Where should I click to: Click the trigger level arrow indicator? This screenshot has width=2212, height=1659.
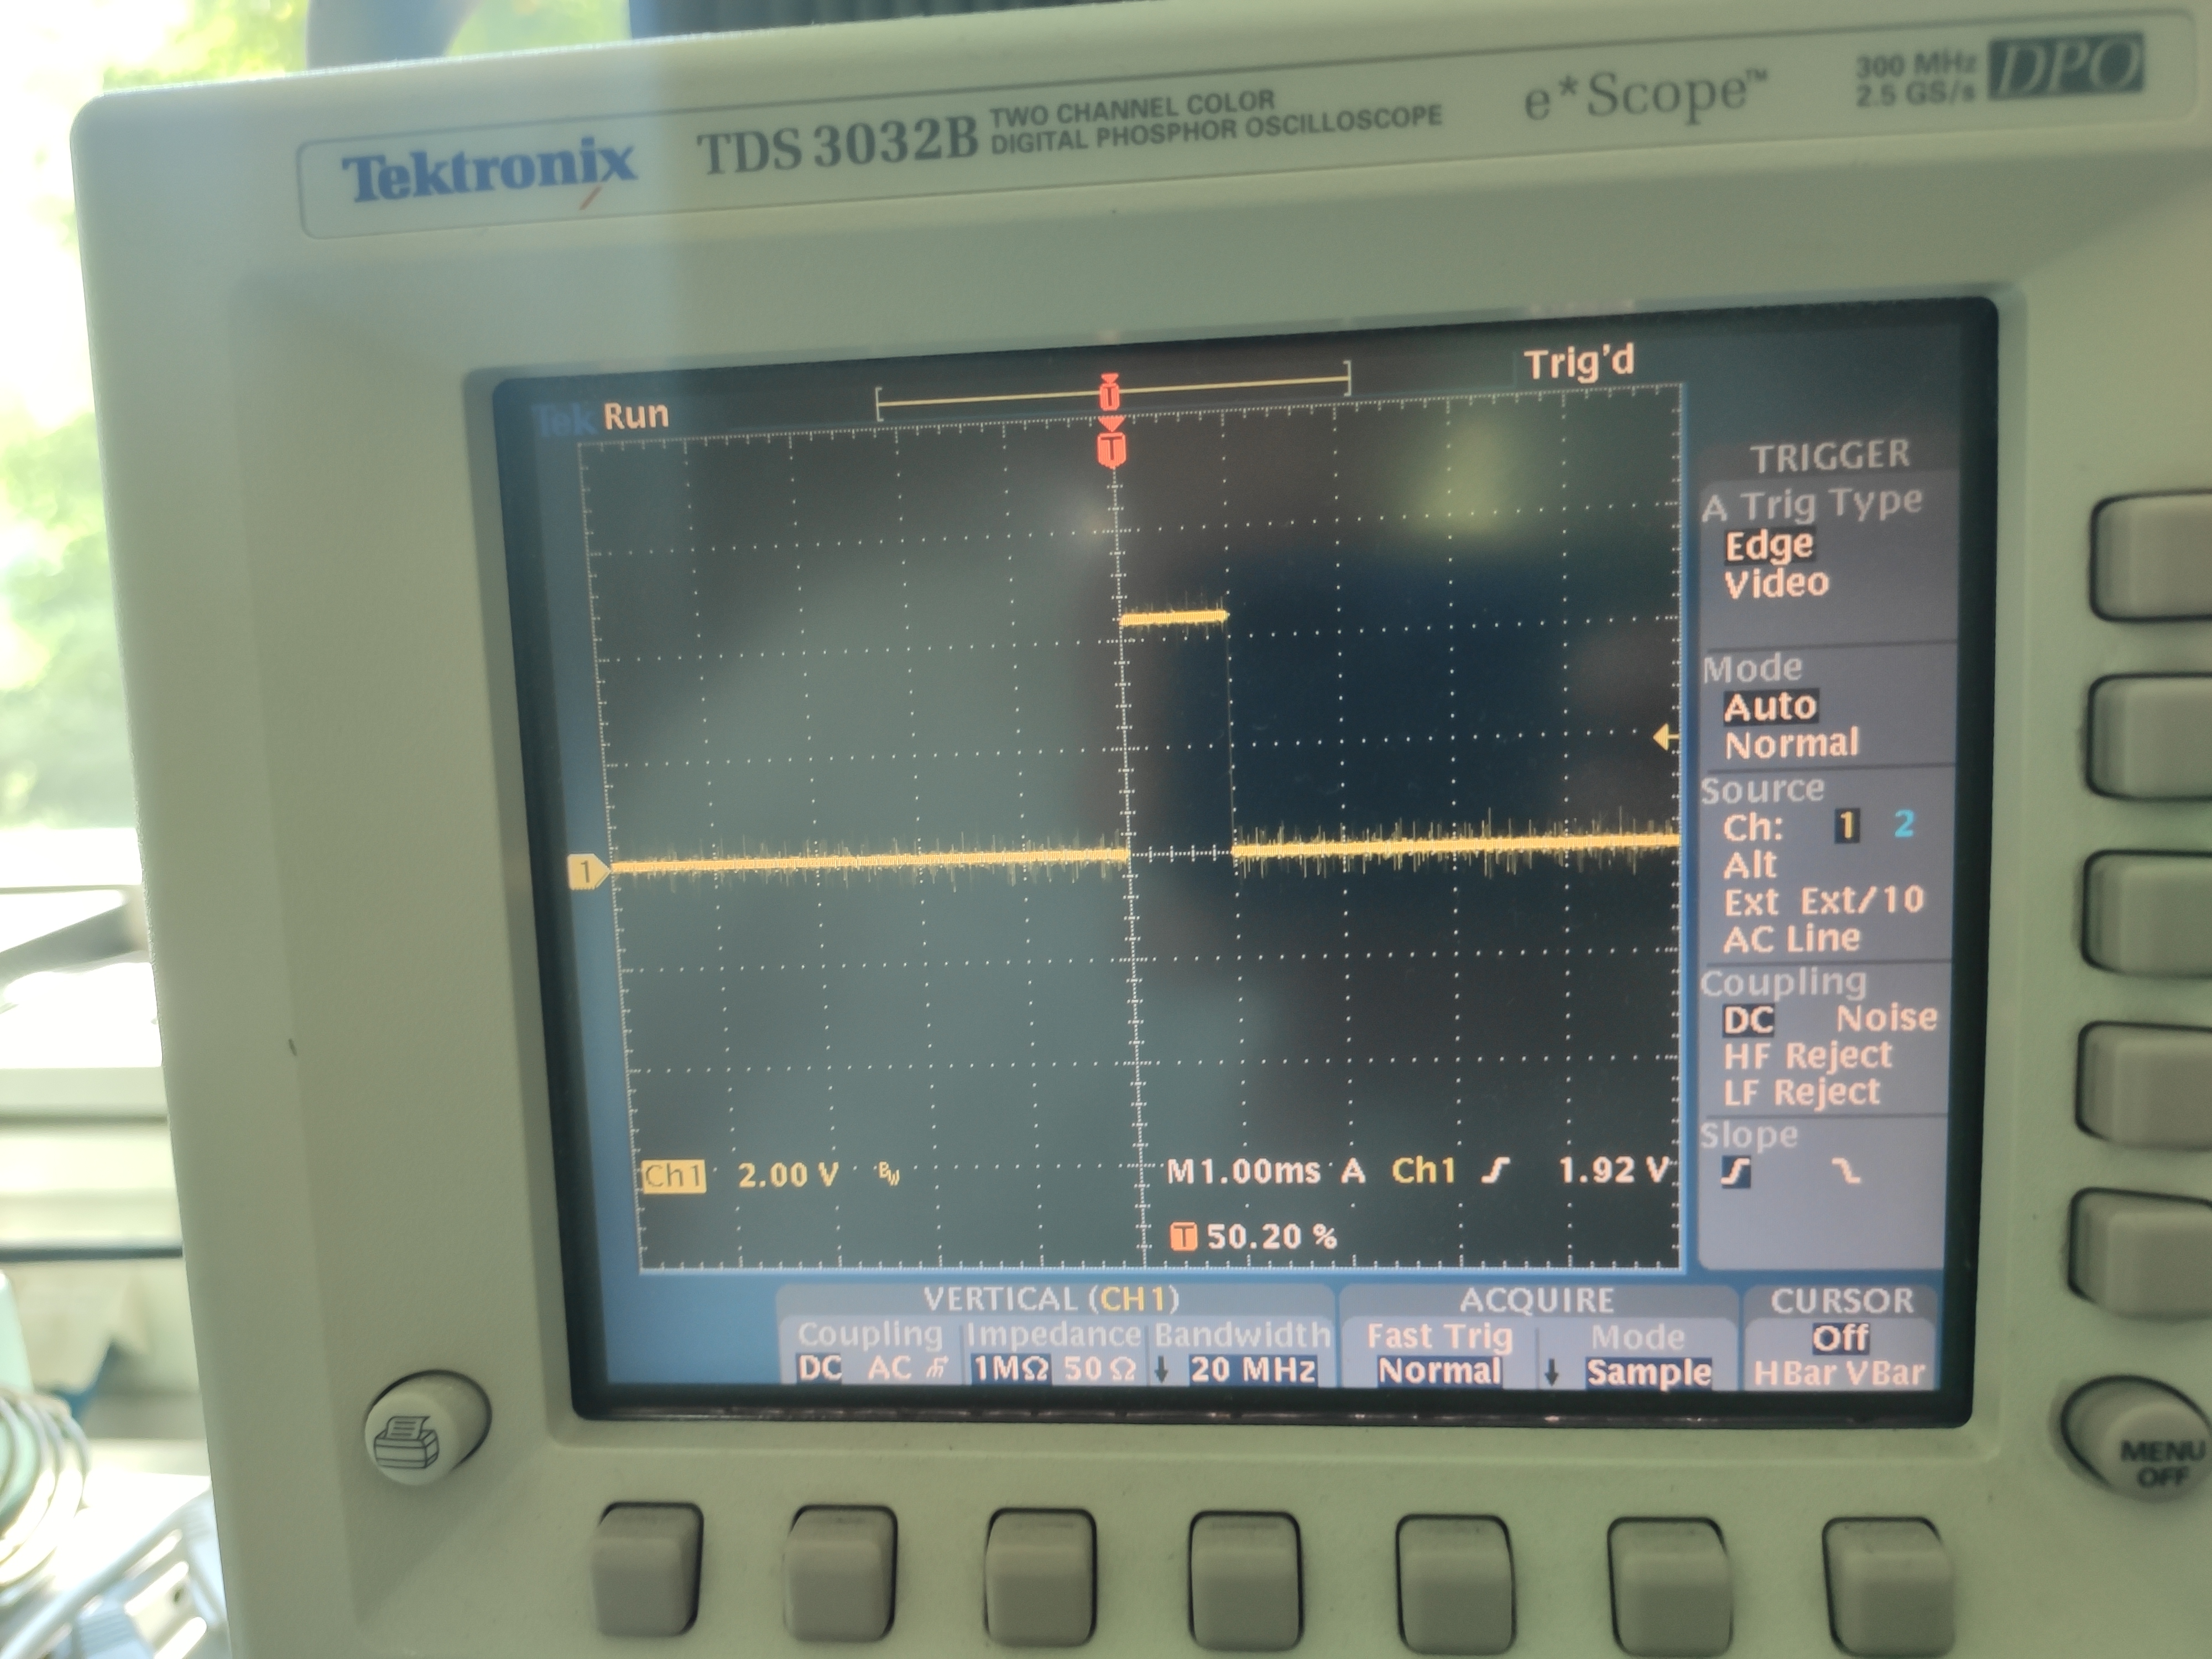[1664, 739]
